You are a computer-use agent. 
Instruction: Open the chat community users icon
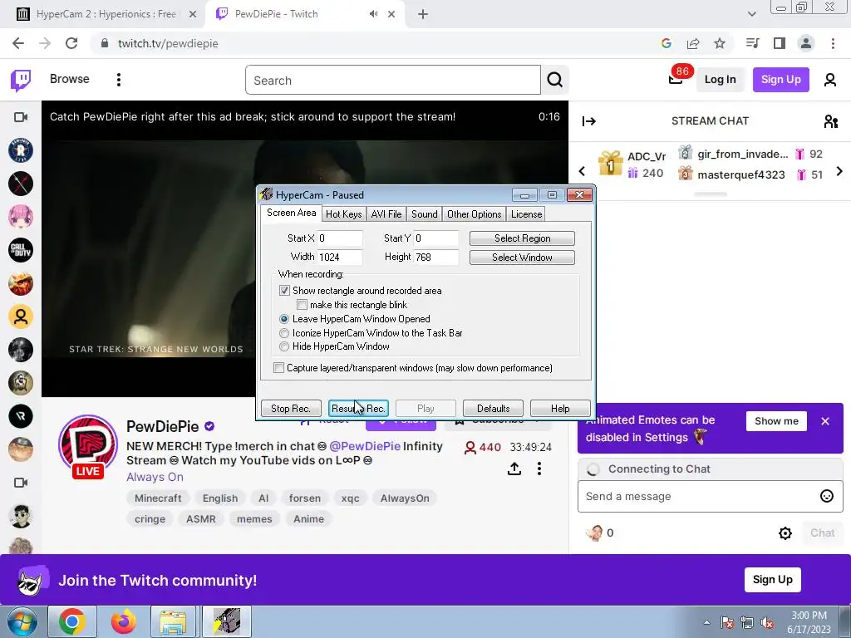coord(831,121)
